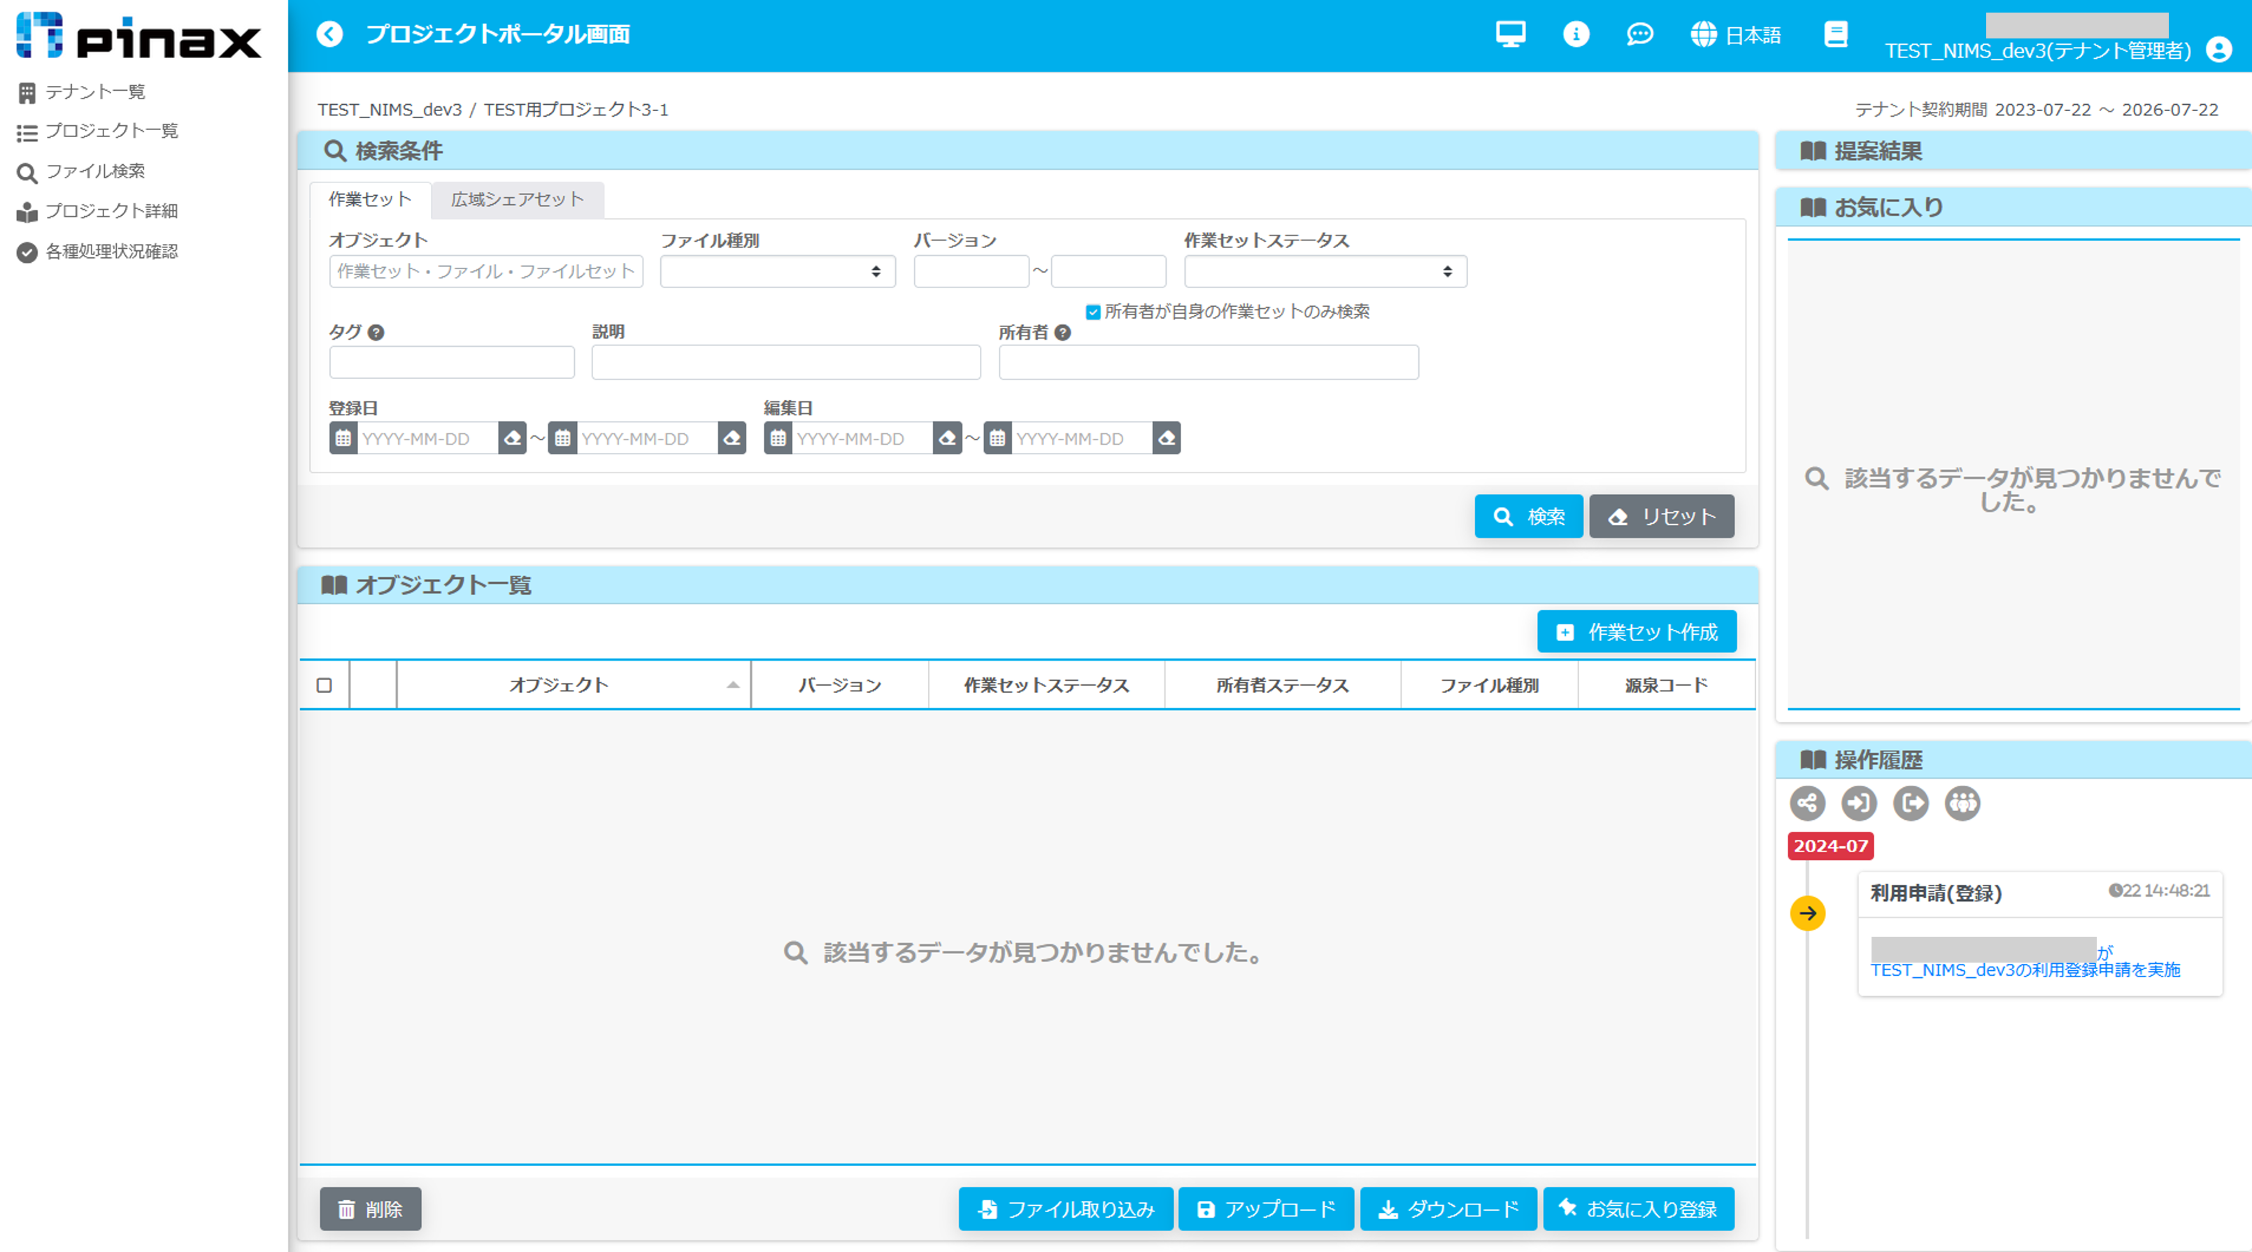Click the group members icon in 操作履歴

click(x=1962, y=803)
